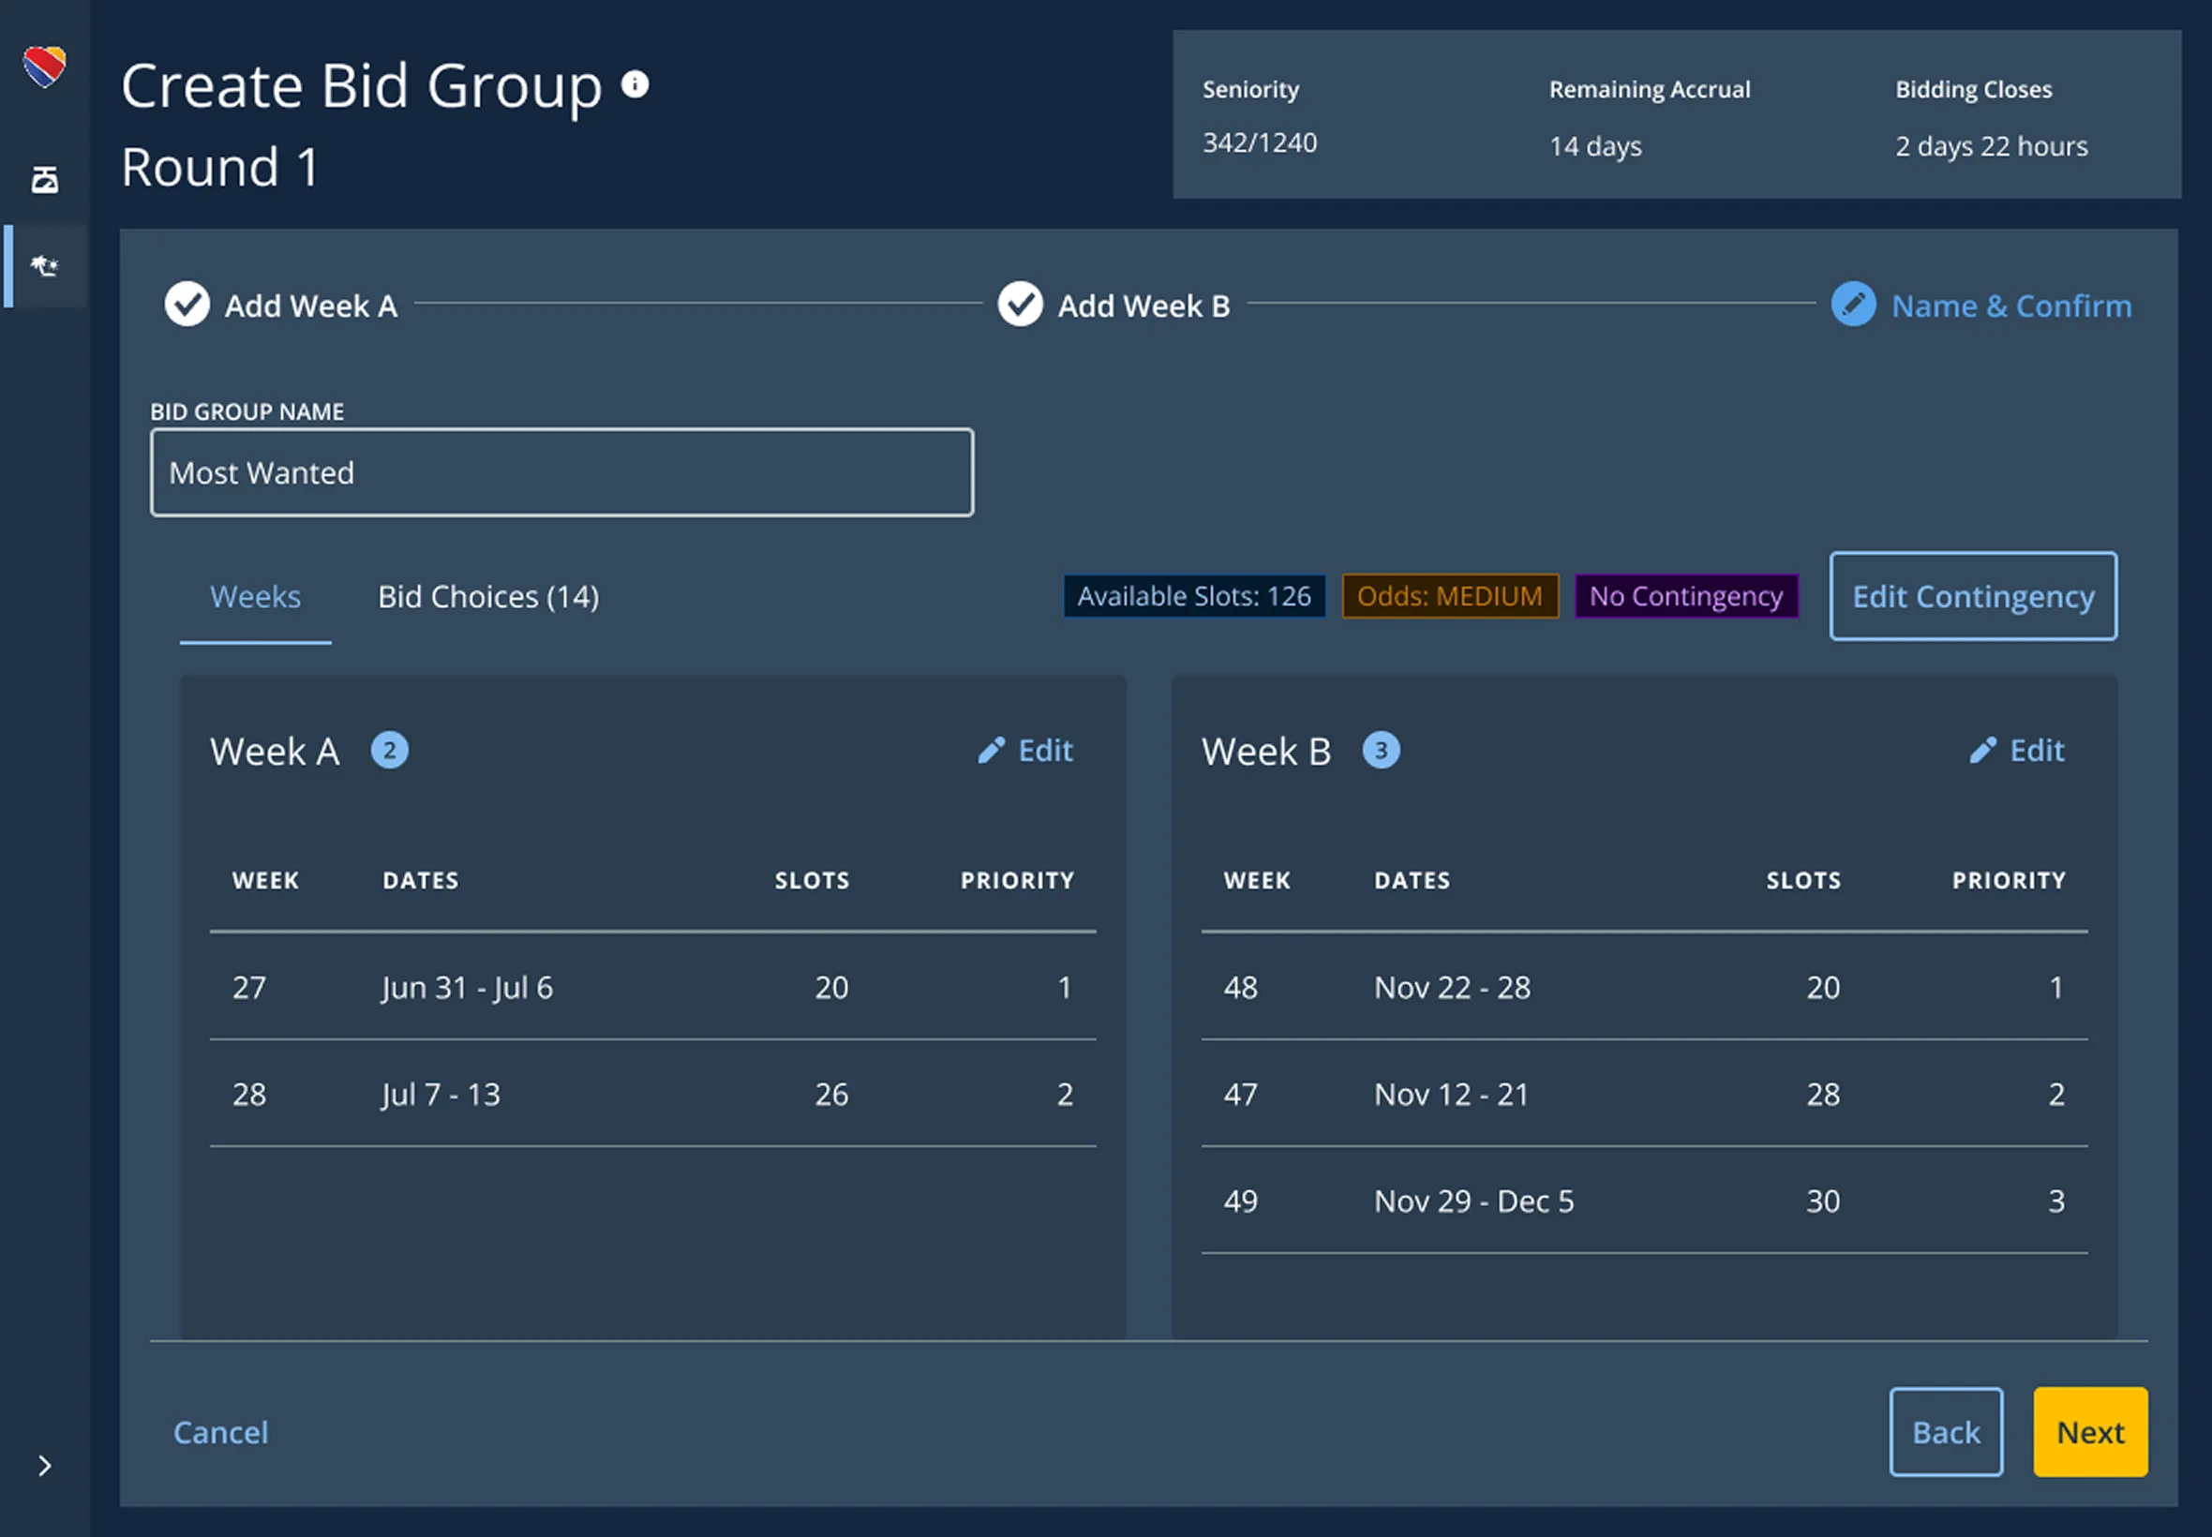2212x1537 pixels.
Task: Select the vacation palm tree sidebar icon
Action: click(x=44, y=266)
